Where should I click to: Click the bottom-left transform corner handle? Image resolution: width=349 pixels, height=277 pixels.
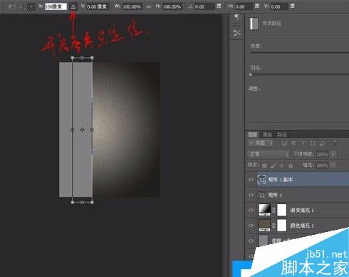pyautogui.click(x=73, y=202)
